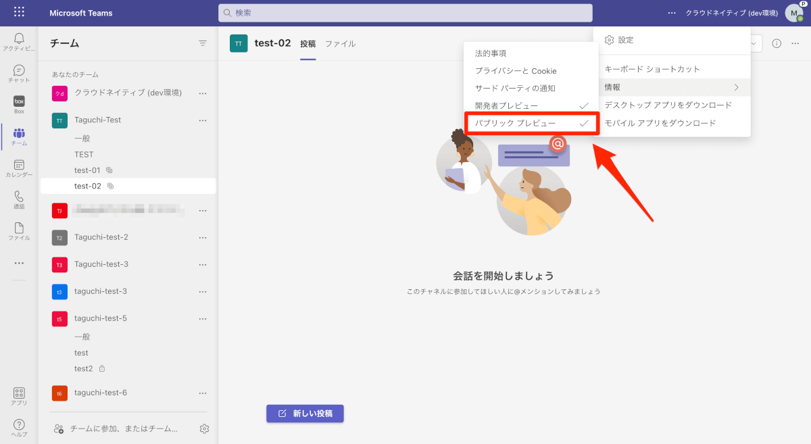Image resolution: width=811 pixels, height=444 pixels.
Task: Open the app launcher grid icon
Action: click(19, 12)
